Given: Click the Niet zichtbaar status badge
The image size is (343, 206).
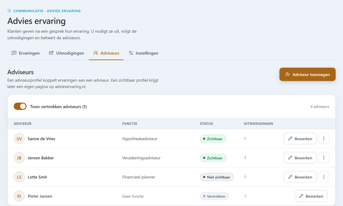Looking at the screenshot, I should click(x=217, y=177).
